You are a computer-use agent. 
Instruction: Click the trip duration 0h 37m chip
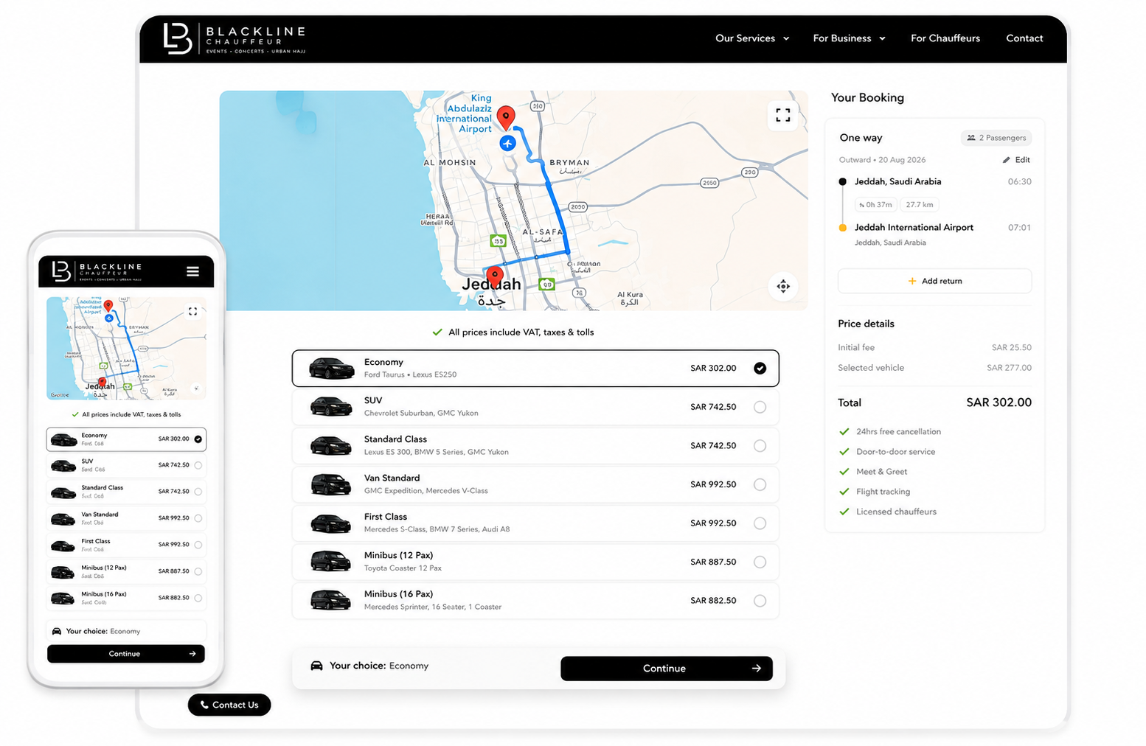pyautogui.click(x=875, y=205)
